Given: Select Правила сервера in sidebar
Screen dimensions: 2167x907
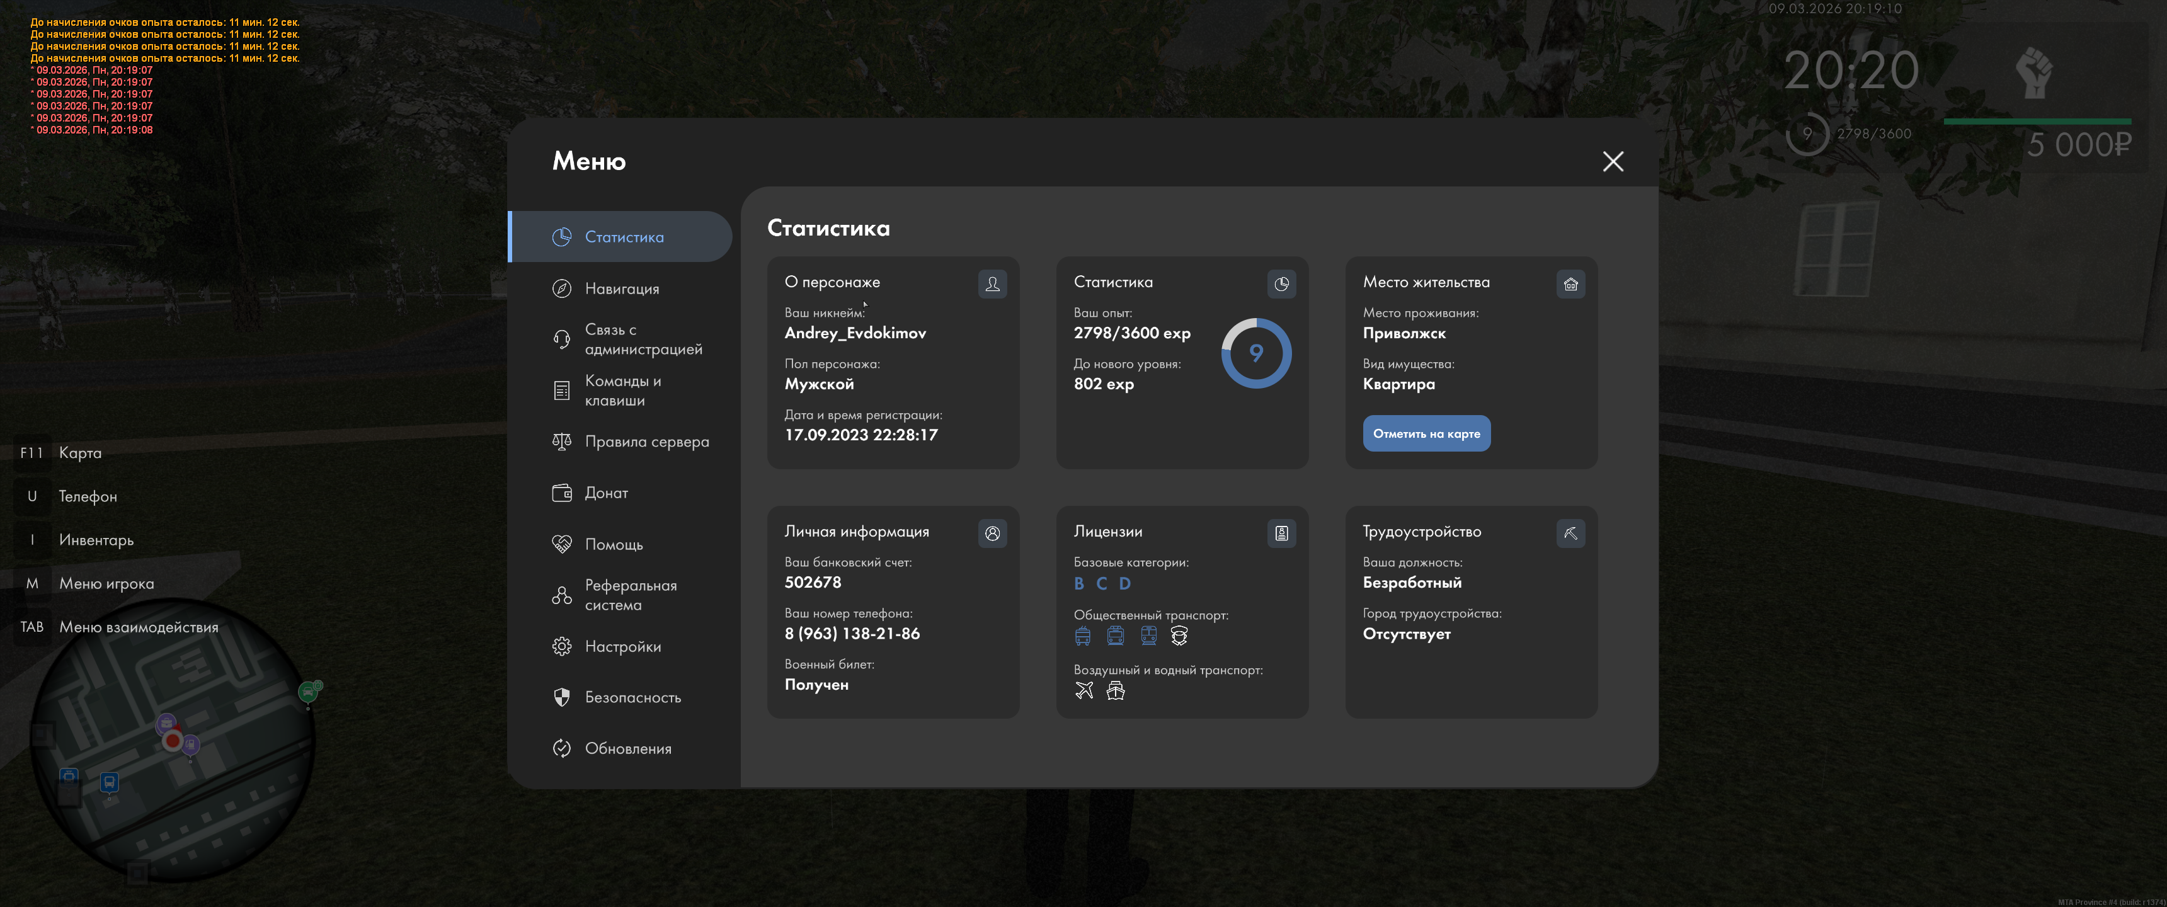Looking at the screenshot, I should (646, 442).
